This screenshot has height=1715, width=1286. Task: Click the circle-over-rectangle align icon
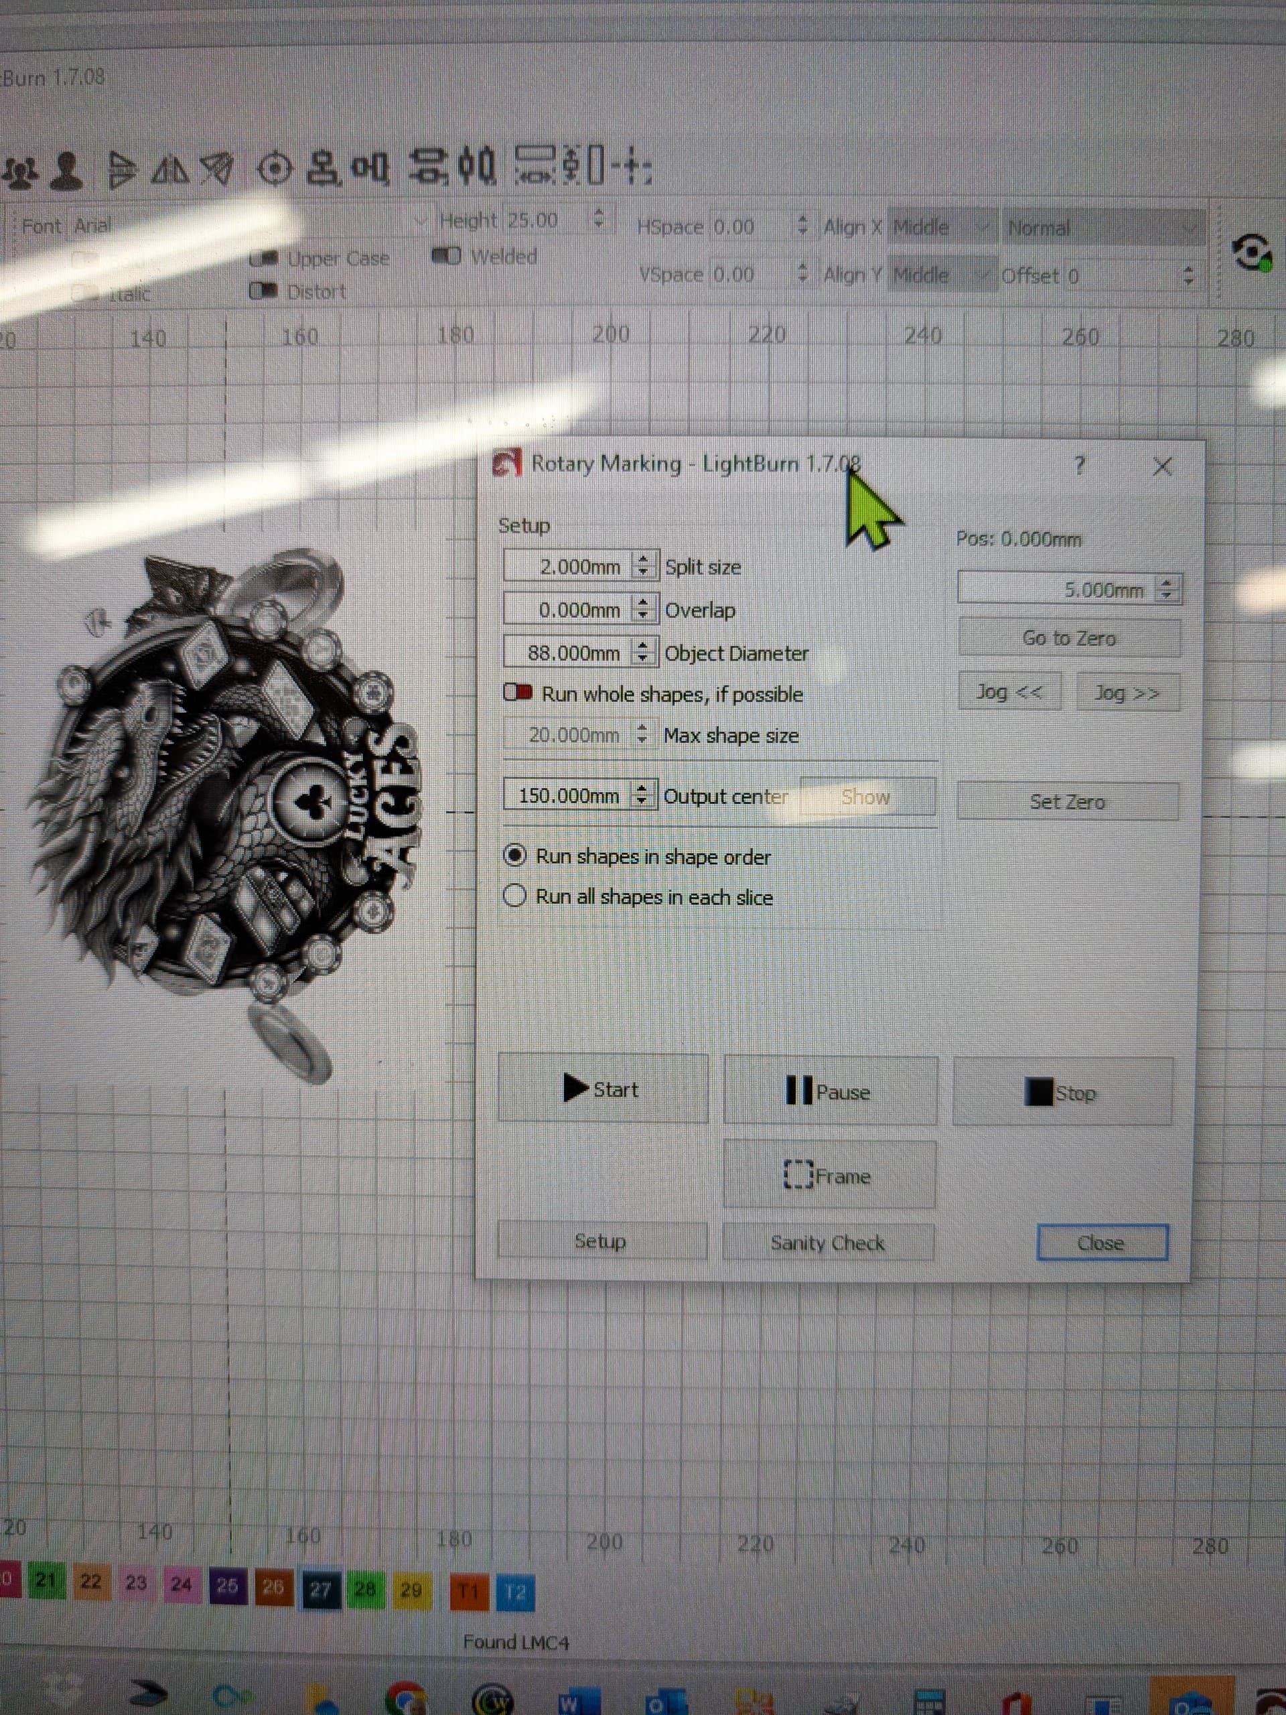324,167
